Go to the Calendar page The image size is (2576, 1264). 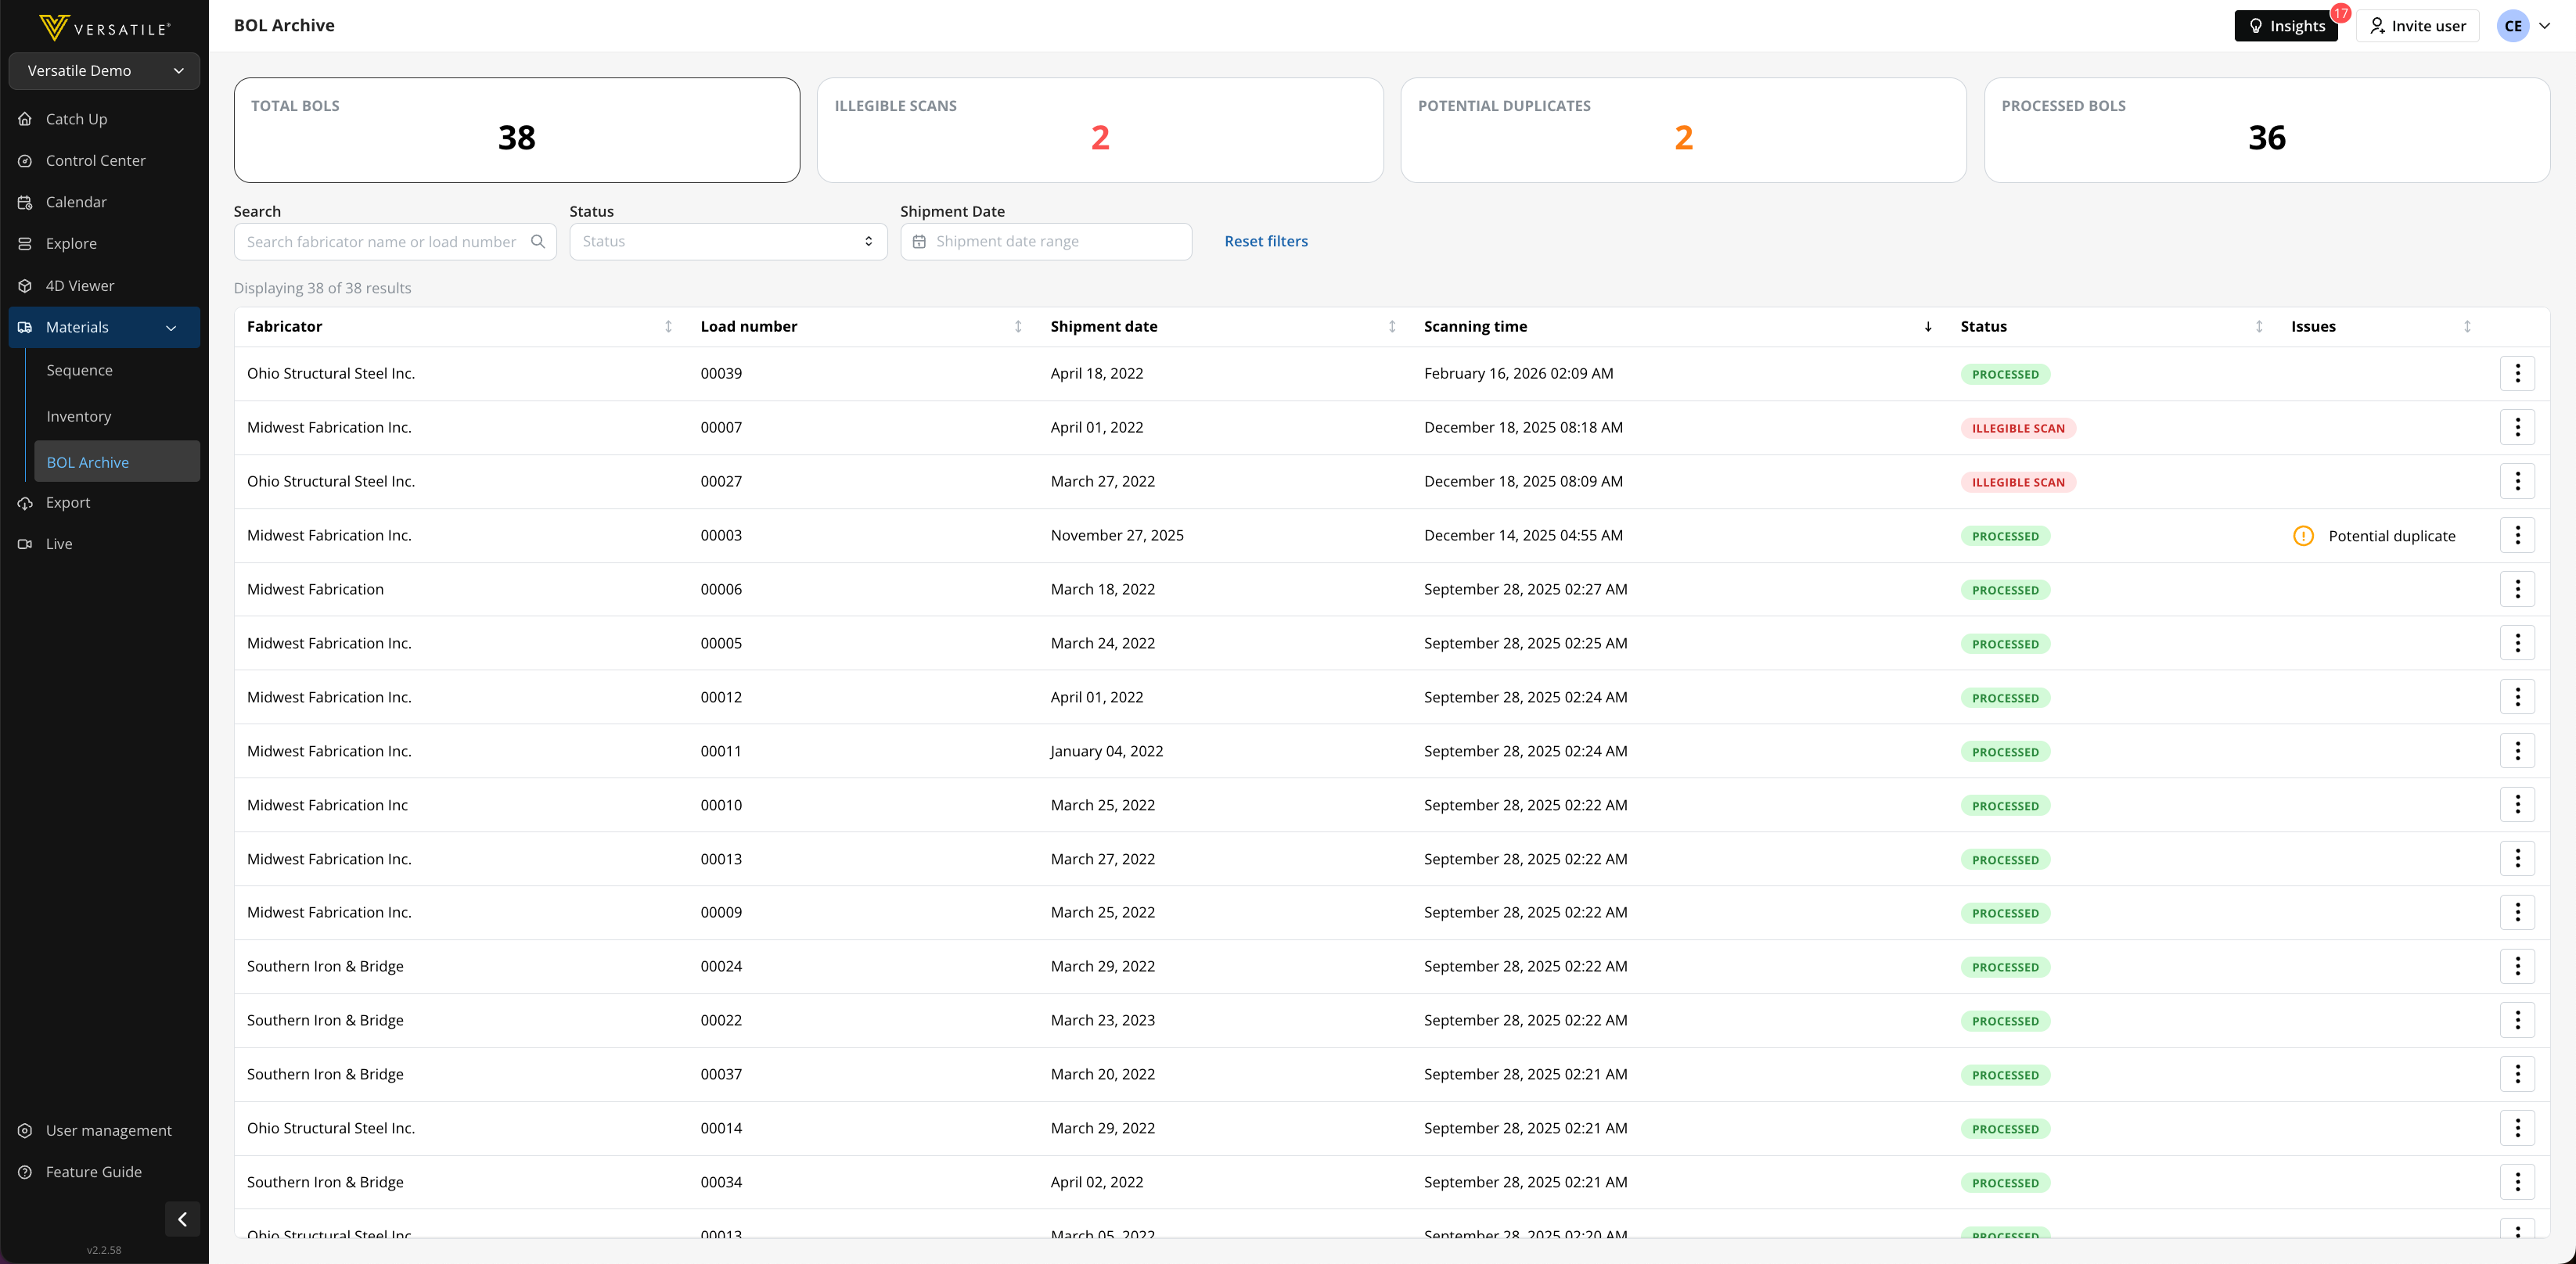[104, 202]
